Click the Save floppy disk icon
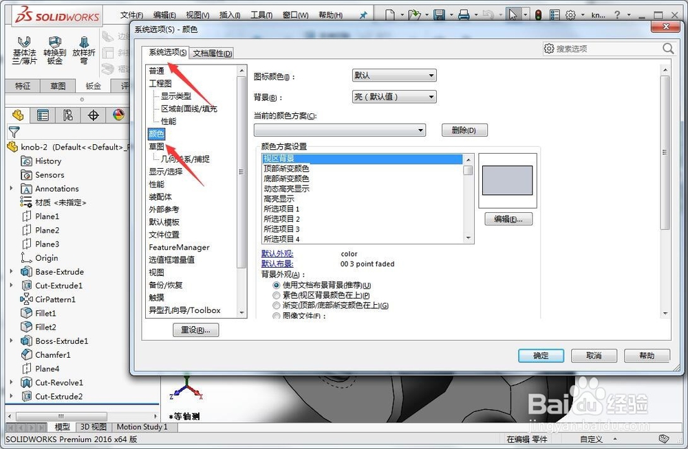The height and width of the screenshot is (449, 688). tap(439, 15)
